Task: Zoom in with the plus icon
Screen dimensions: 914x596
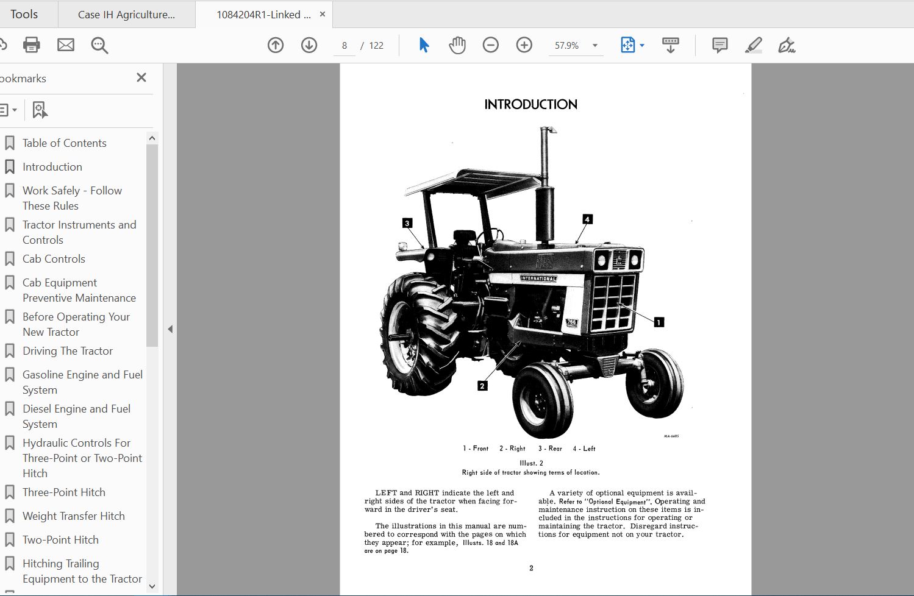Action: pos(524,44)
